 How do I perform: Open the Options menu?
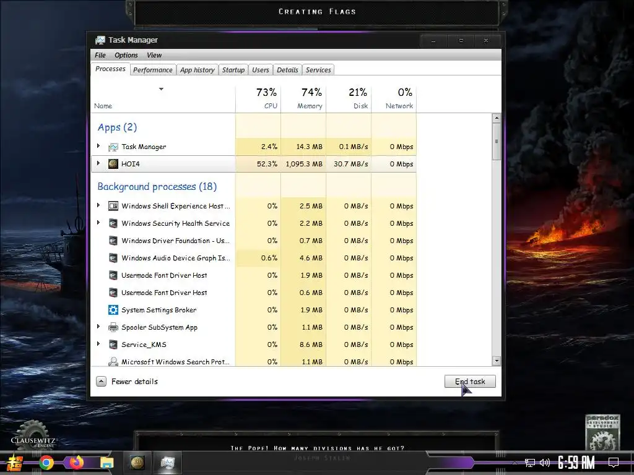[x=126, y=55]
